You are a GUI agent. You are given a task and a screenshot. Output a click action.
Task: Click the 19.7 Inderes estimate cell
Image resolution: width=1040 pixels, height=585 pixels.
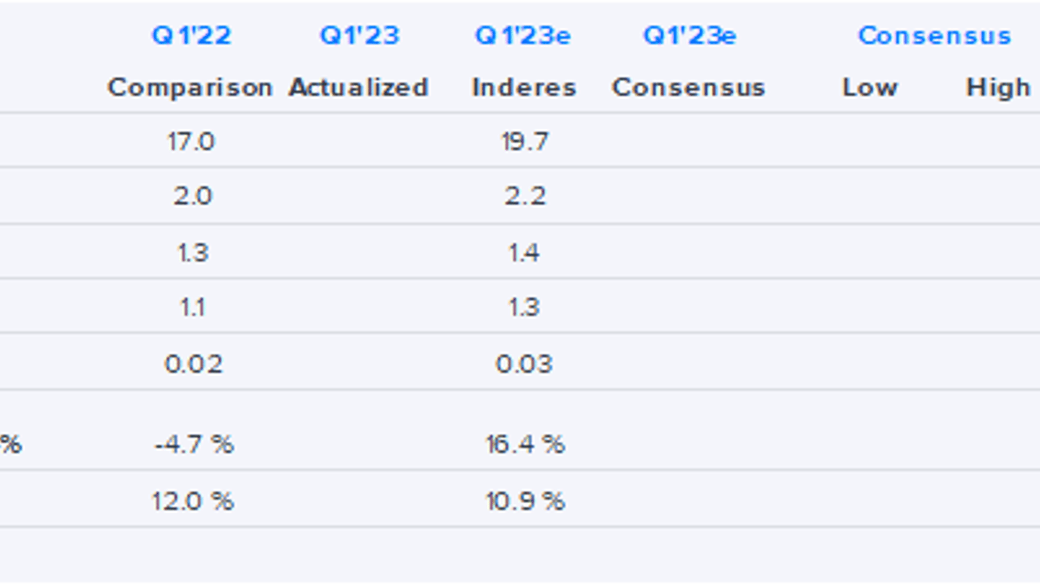(524, 142)
